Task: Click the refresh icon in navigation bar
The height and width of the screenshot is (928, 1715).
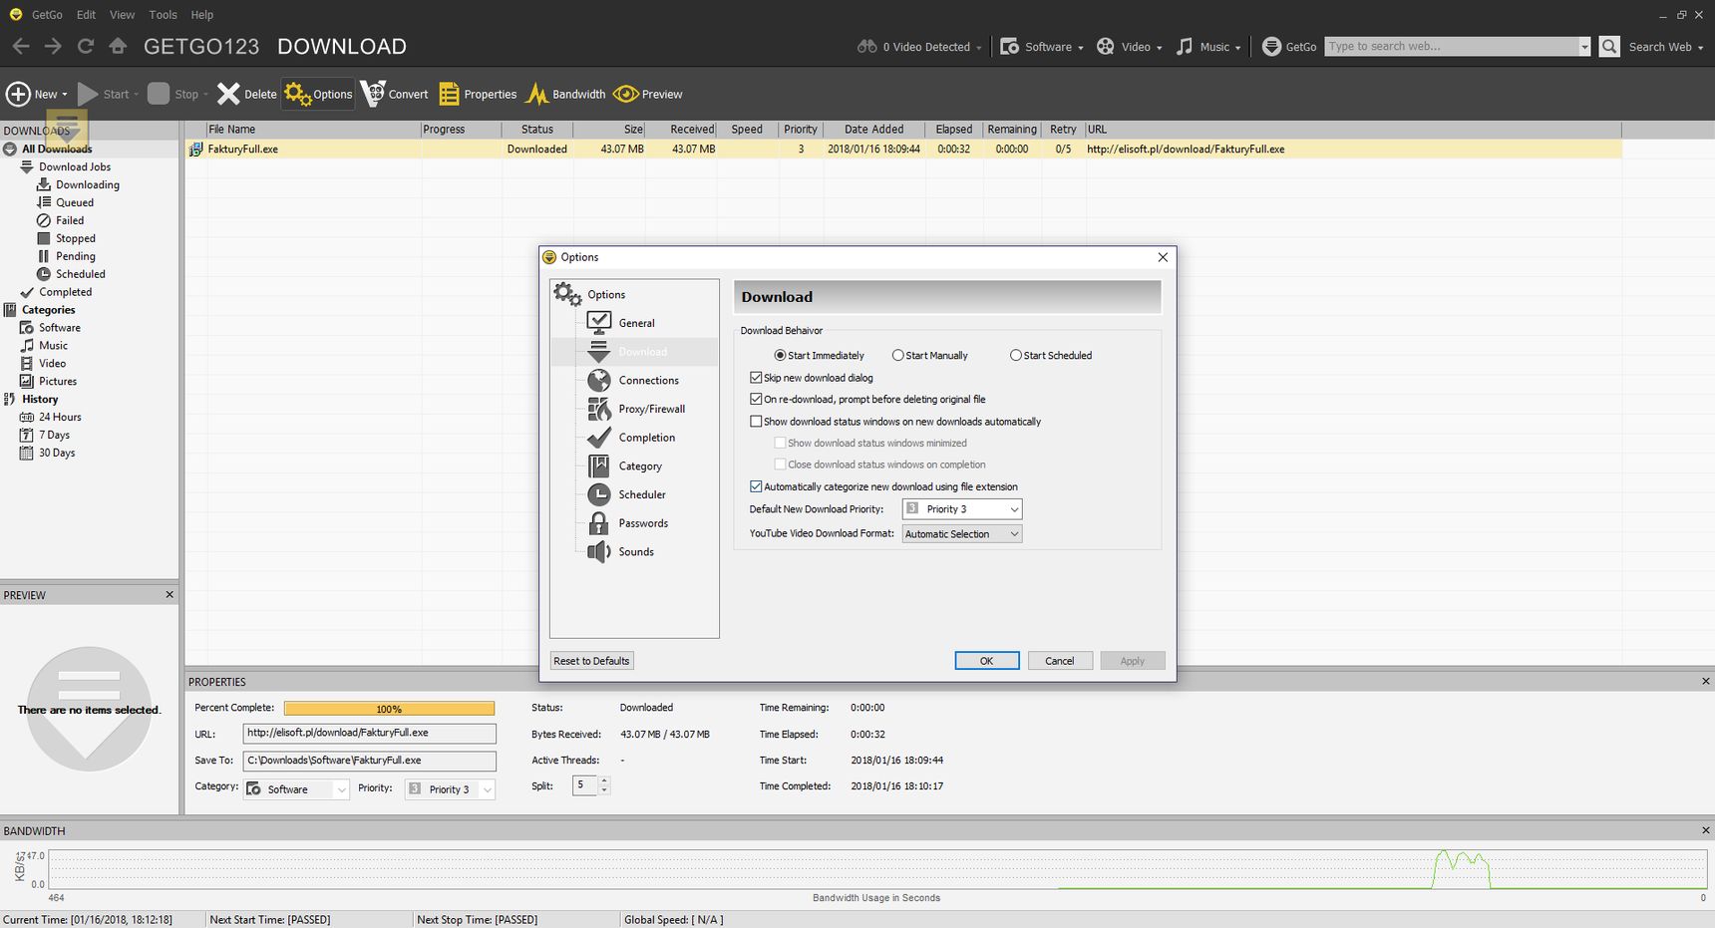Action: tap(86, 46)
